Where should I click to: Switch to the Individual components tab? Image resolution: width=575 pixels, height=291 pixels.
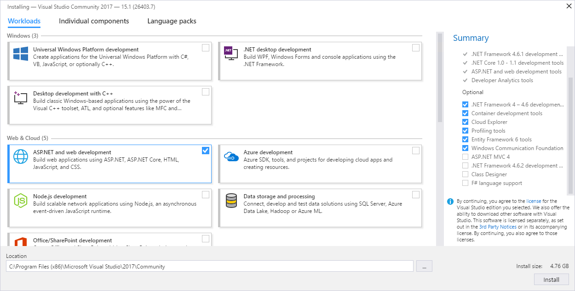[x=94, y=21]
